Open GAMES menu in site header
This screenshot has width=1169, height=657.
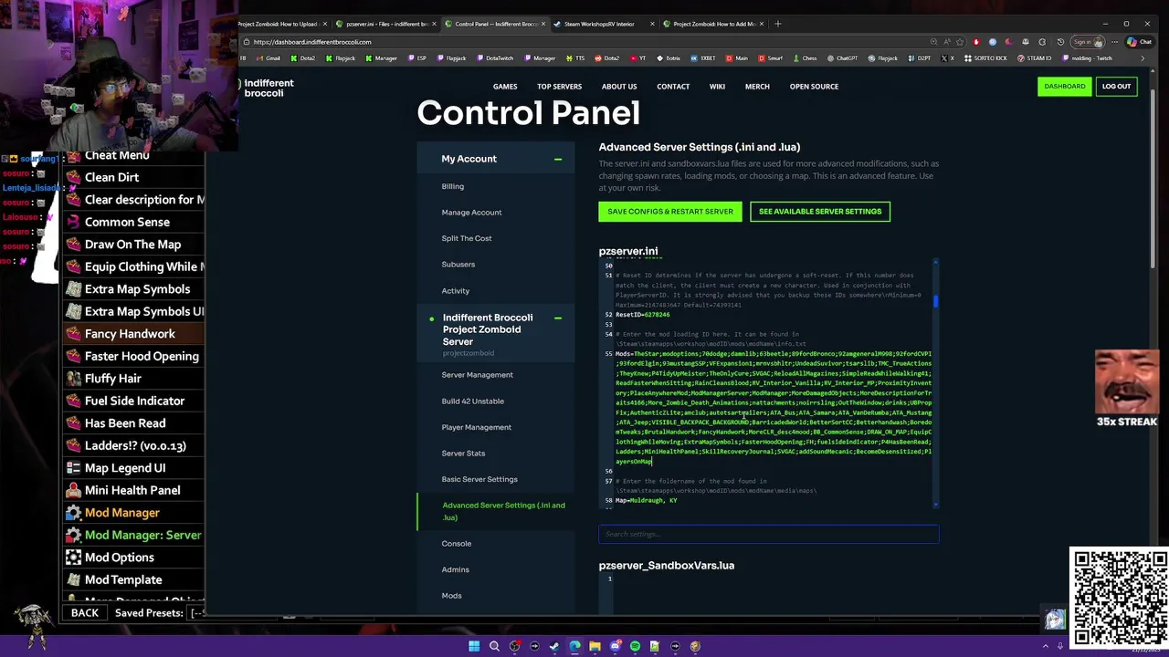coord(505,87)
